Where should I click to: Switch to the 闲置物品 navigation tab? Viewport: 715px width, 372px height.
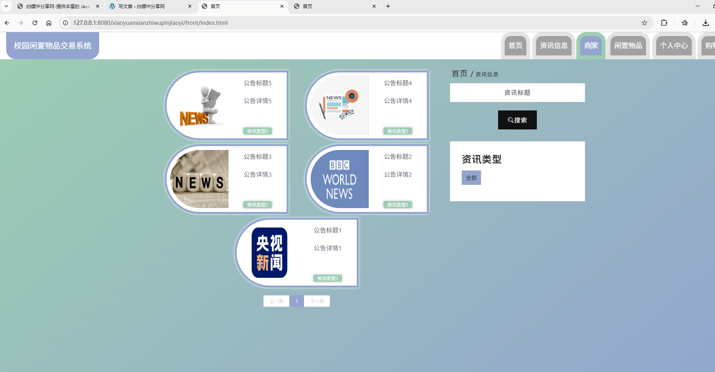628,45
